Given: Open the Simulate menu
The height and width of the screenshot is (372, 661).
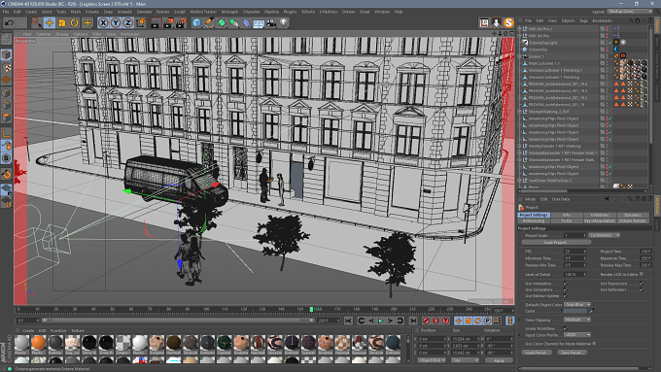Looking at the screenshot, I should click(x=144, y=12).
